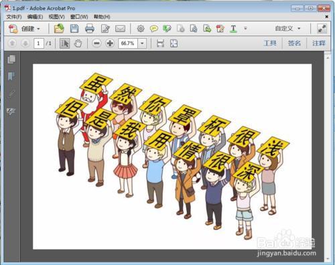This screenshot has width=335, height=265.
Task: Open the 自定义 customize dropdown
Action: (287, 29)
